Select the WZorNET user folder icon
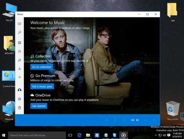This screenshot has width=184, height=139. [9, 45]
